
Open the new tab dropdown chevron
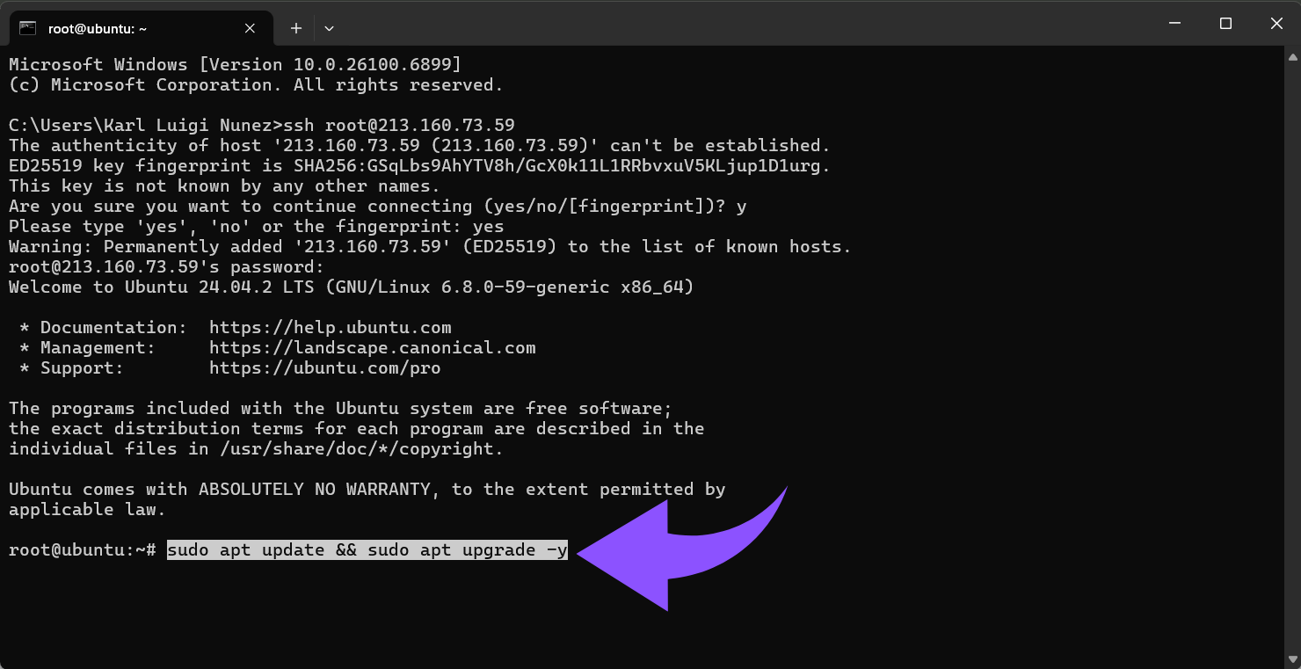(x=329, y=27)
